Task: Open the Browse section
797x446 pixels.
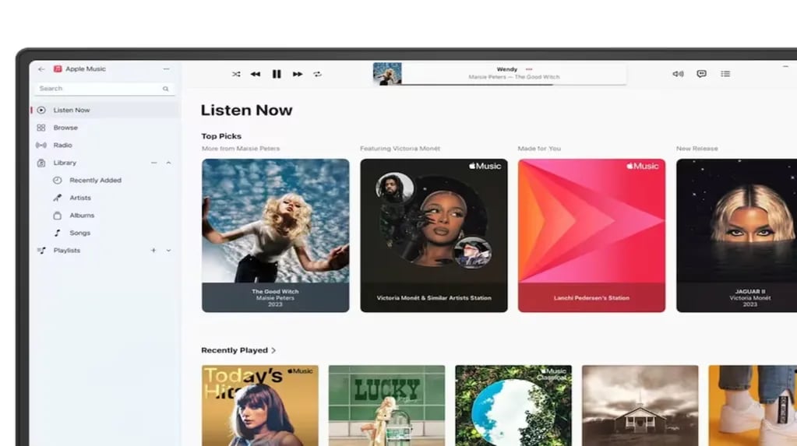Action: point(104,128)
